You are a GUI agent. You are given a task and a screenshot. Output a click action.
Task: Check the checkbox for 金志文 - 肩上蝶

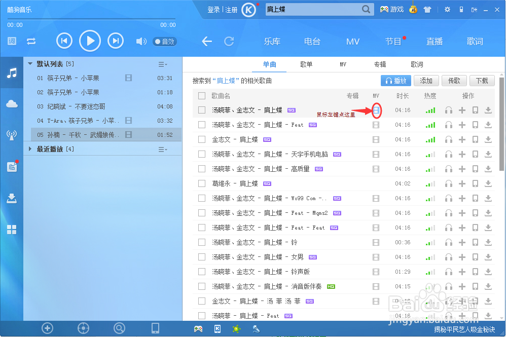[x=201, y=139]
